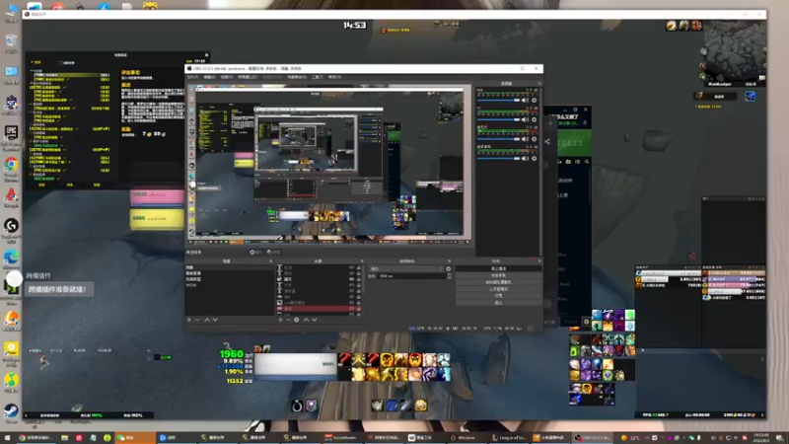Close the in-game quest log window
This screenshot has width=789, height=444.
click(x=206, y=55)
